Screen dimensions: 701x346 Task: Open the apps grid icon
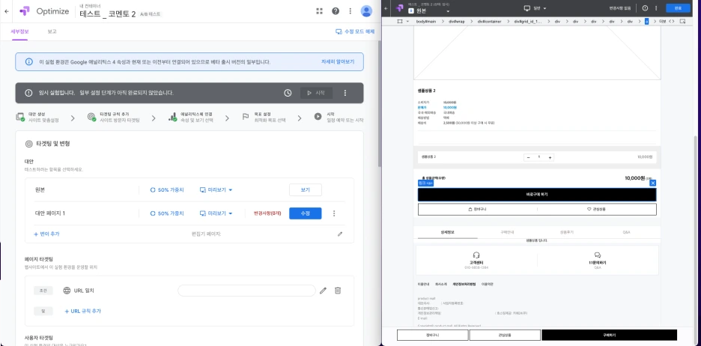click(319, 11)
